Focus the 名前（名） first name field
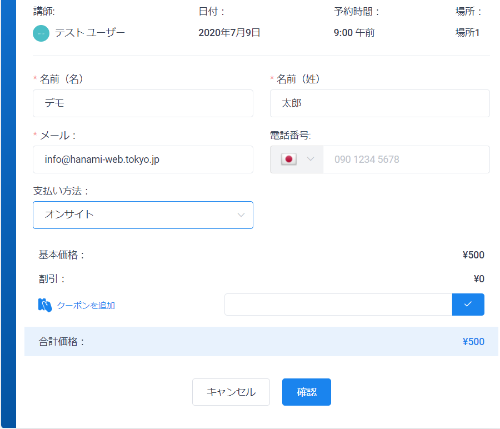Screen dimensions: 500x429 tap(143, 103)
